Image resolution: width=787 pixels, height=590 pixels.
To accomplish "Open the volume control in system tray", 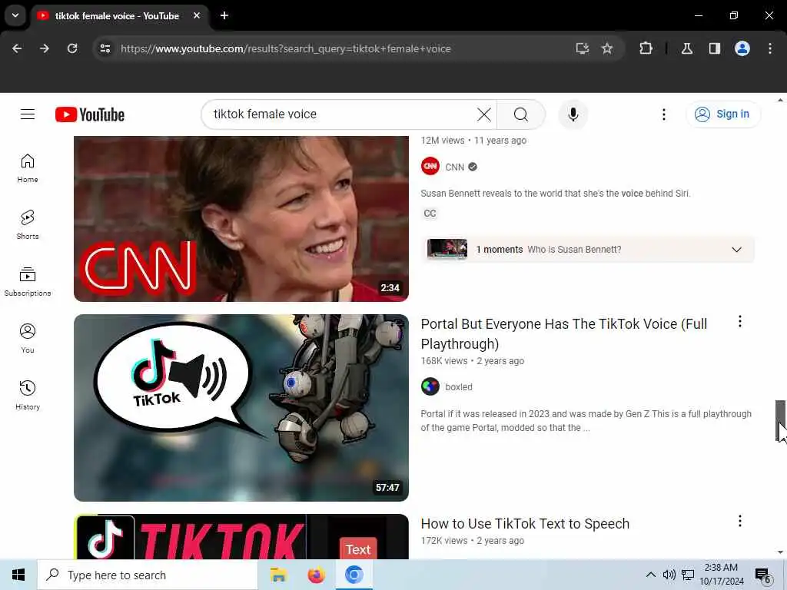I will [x=669, y=575].
